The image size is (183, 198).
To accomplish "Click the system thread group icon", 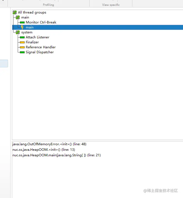I will [18, 32].
